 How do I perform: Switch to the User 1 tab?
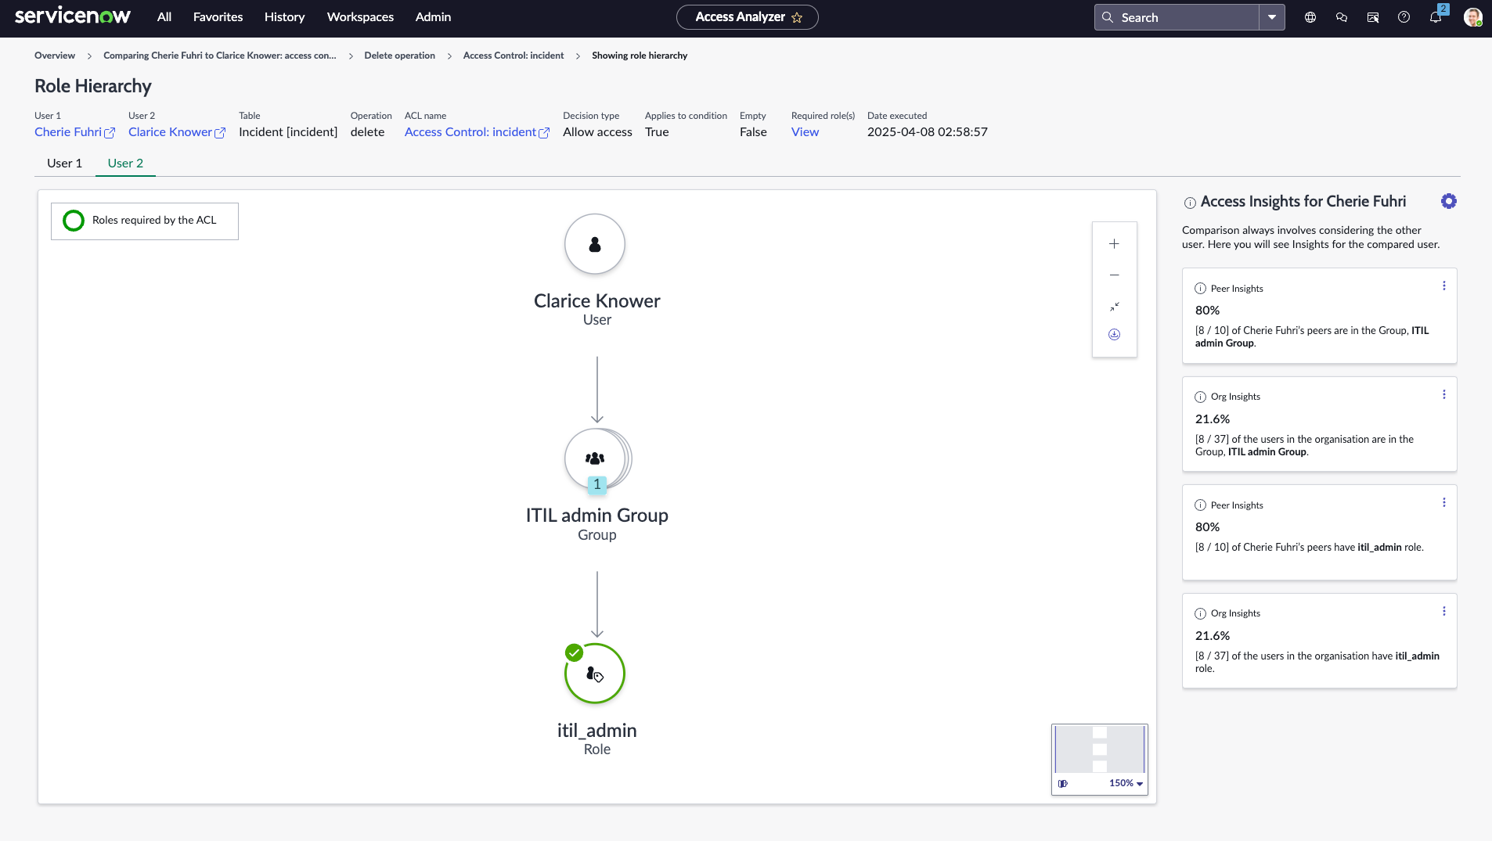[x=64, y=163]
